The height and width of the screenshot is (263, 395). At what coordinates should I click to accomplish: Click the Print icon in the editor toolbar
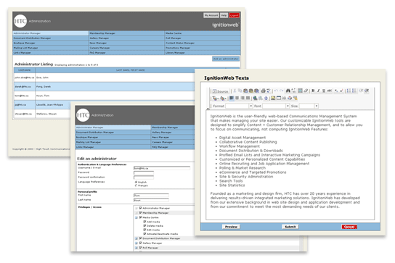(264, 91)
